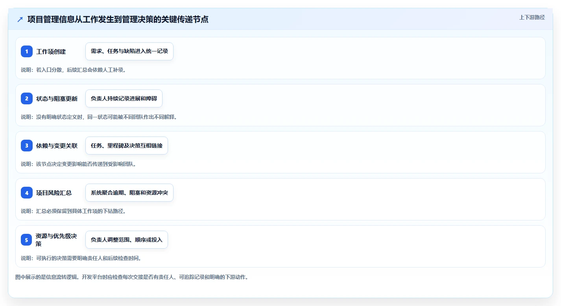Click the note about 没有明确状态定义时
Screen dimensions: 561x306
pos(99,117)
